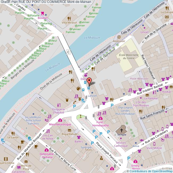
Task: Select the Droguerie Chabaud shop icon
Action: pyautogui.click(x=59, y=105)
